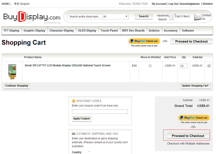Click the Grand Total US$9.41 amount
Screen dimensions: 216x154
(x=203, y=106)
